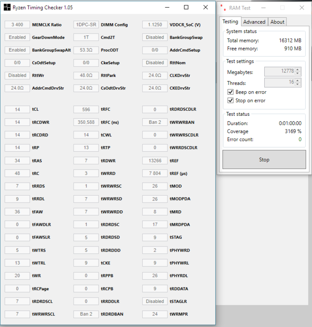Click the Total memory 16312 MB text
This screenshot has width=312, height=327.
tap(290, 40)
